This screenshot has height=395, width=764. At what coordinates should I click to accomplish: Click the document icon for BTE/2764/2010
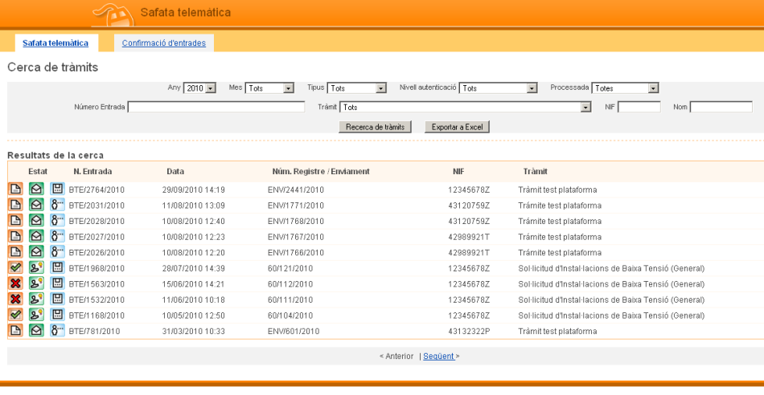point(15,189)
